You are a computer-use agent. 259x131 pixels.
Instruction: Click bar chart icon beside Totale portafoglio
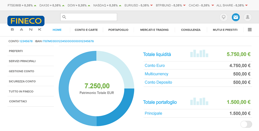pyautogui.click(x=199, y=101)
